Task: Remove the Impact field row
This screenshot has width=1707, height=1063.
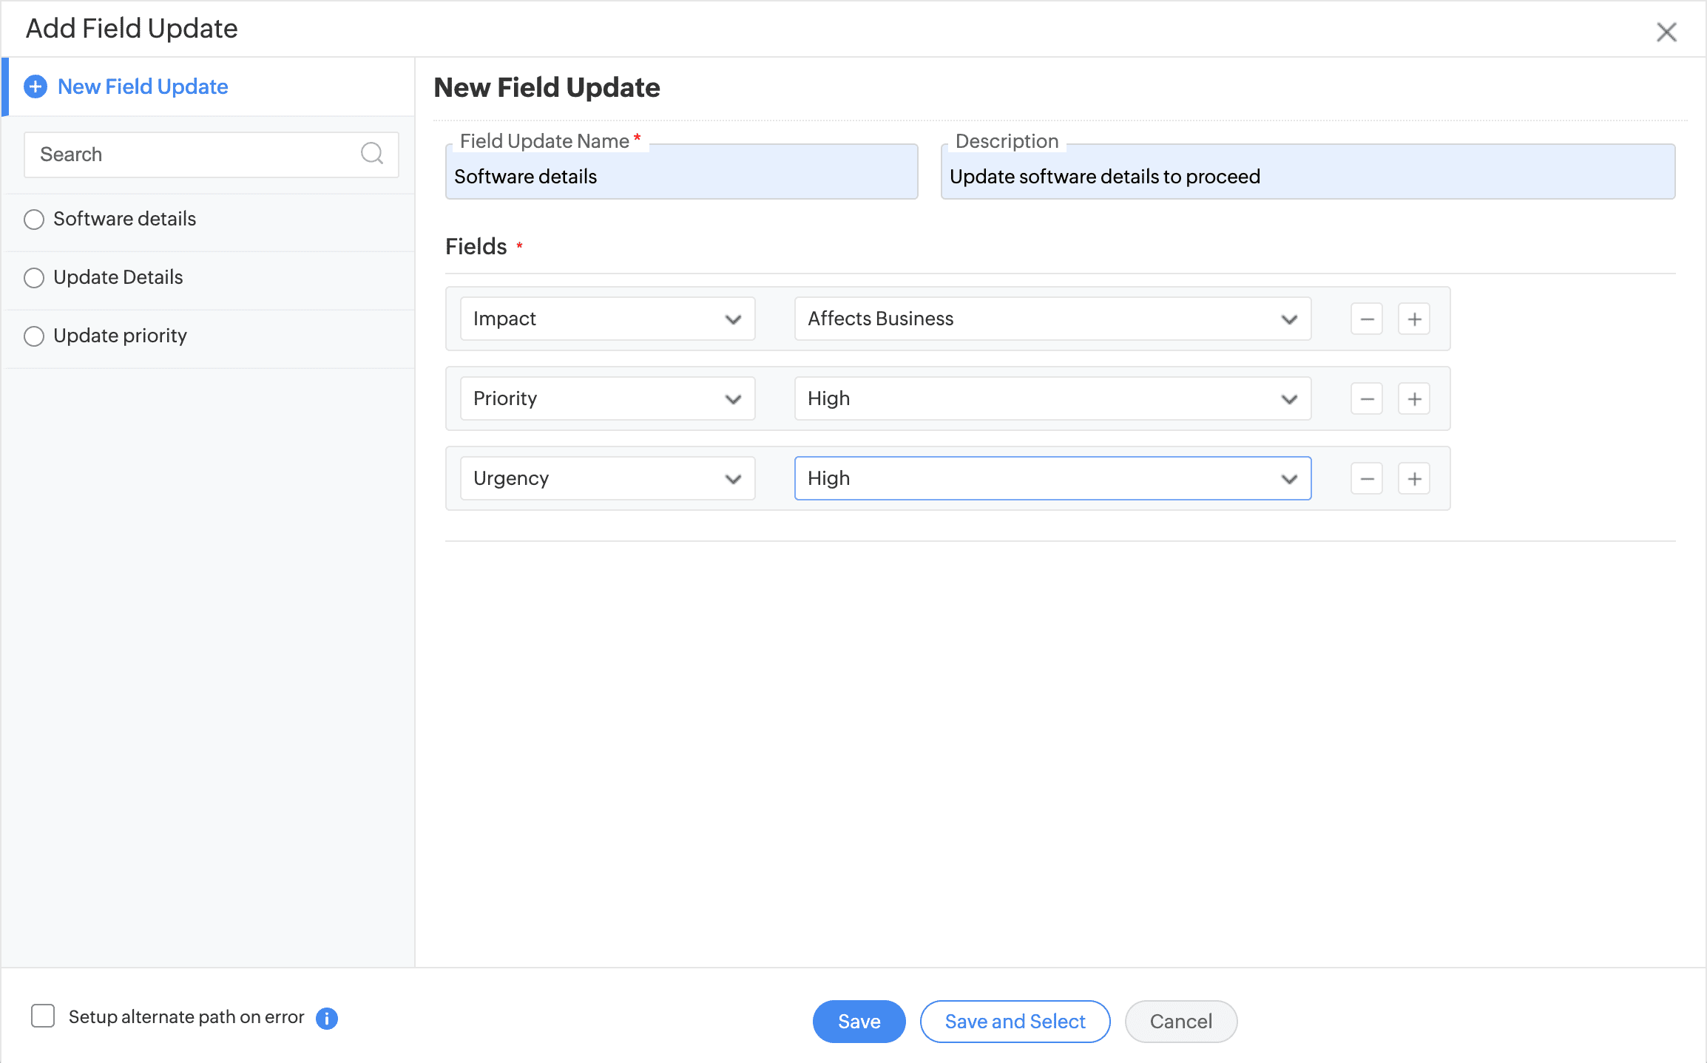Action: [x=1366, y=319]
